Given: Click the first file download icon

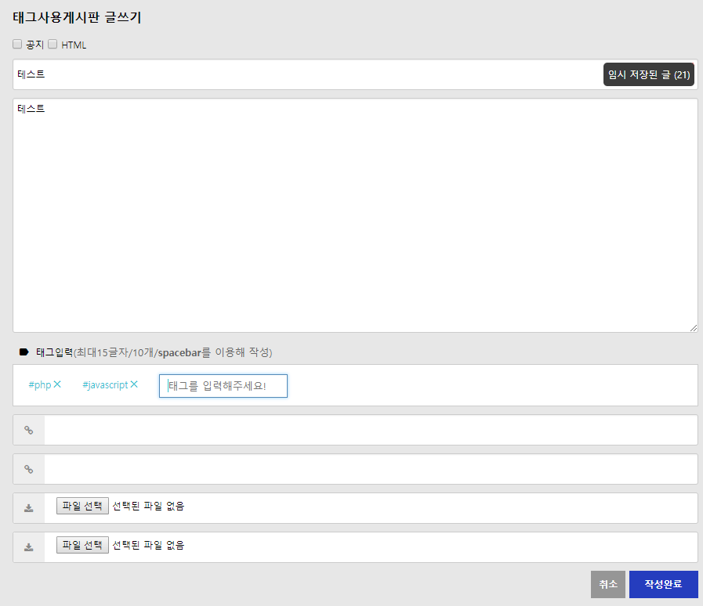Looking at the screenshot, I should click(x=29, y=508).
